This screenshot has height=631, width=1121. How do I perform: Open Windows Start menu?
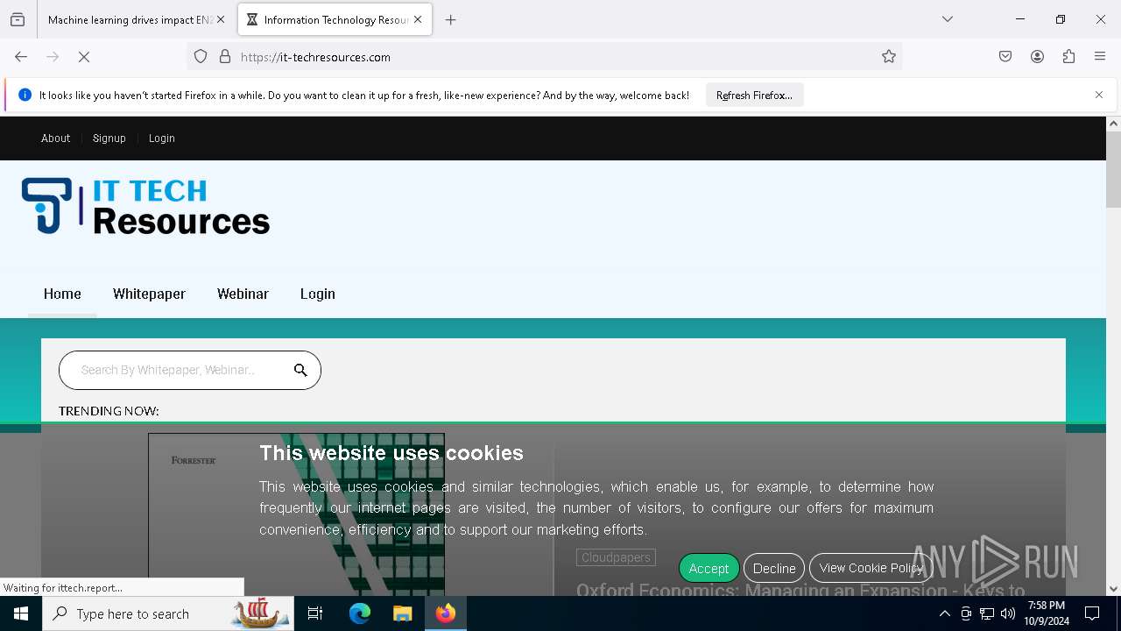pyautogui.click(x=21, y=613)
